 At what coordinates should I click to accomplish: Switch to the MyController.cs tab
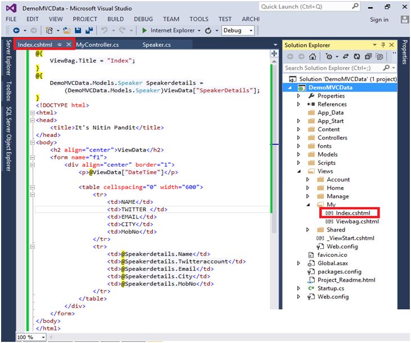point(97,44)
